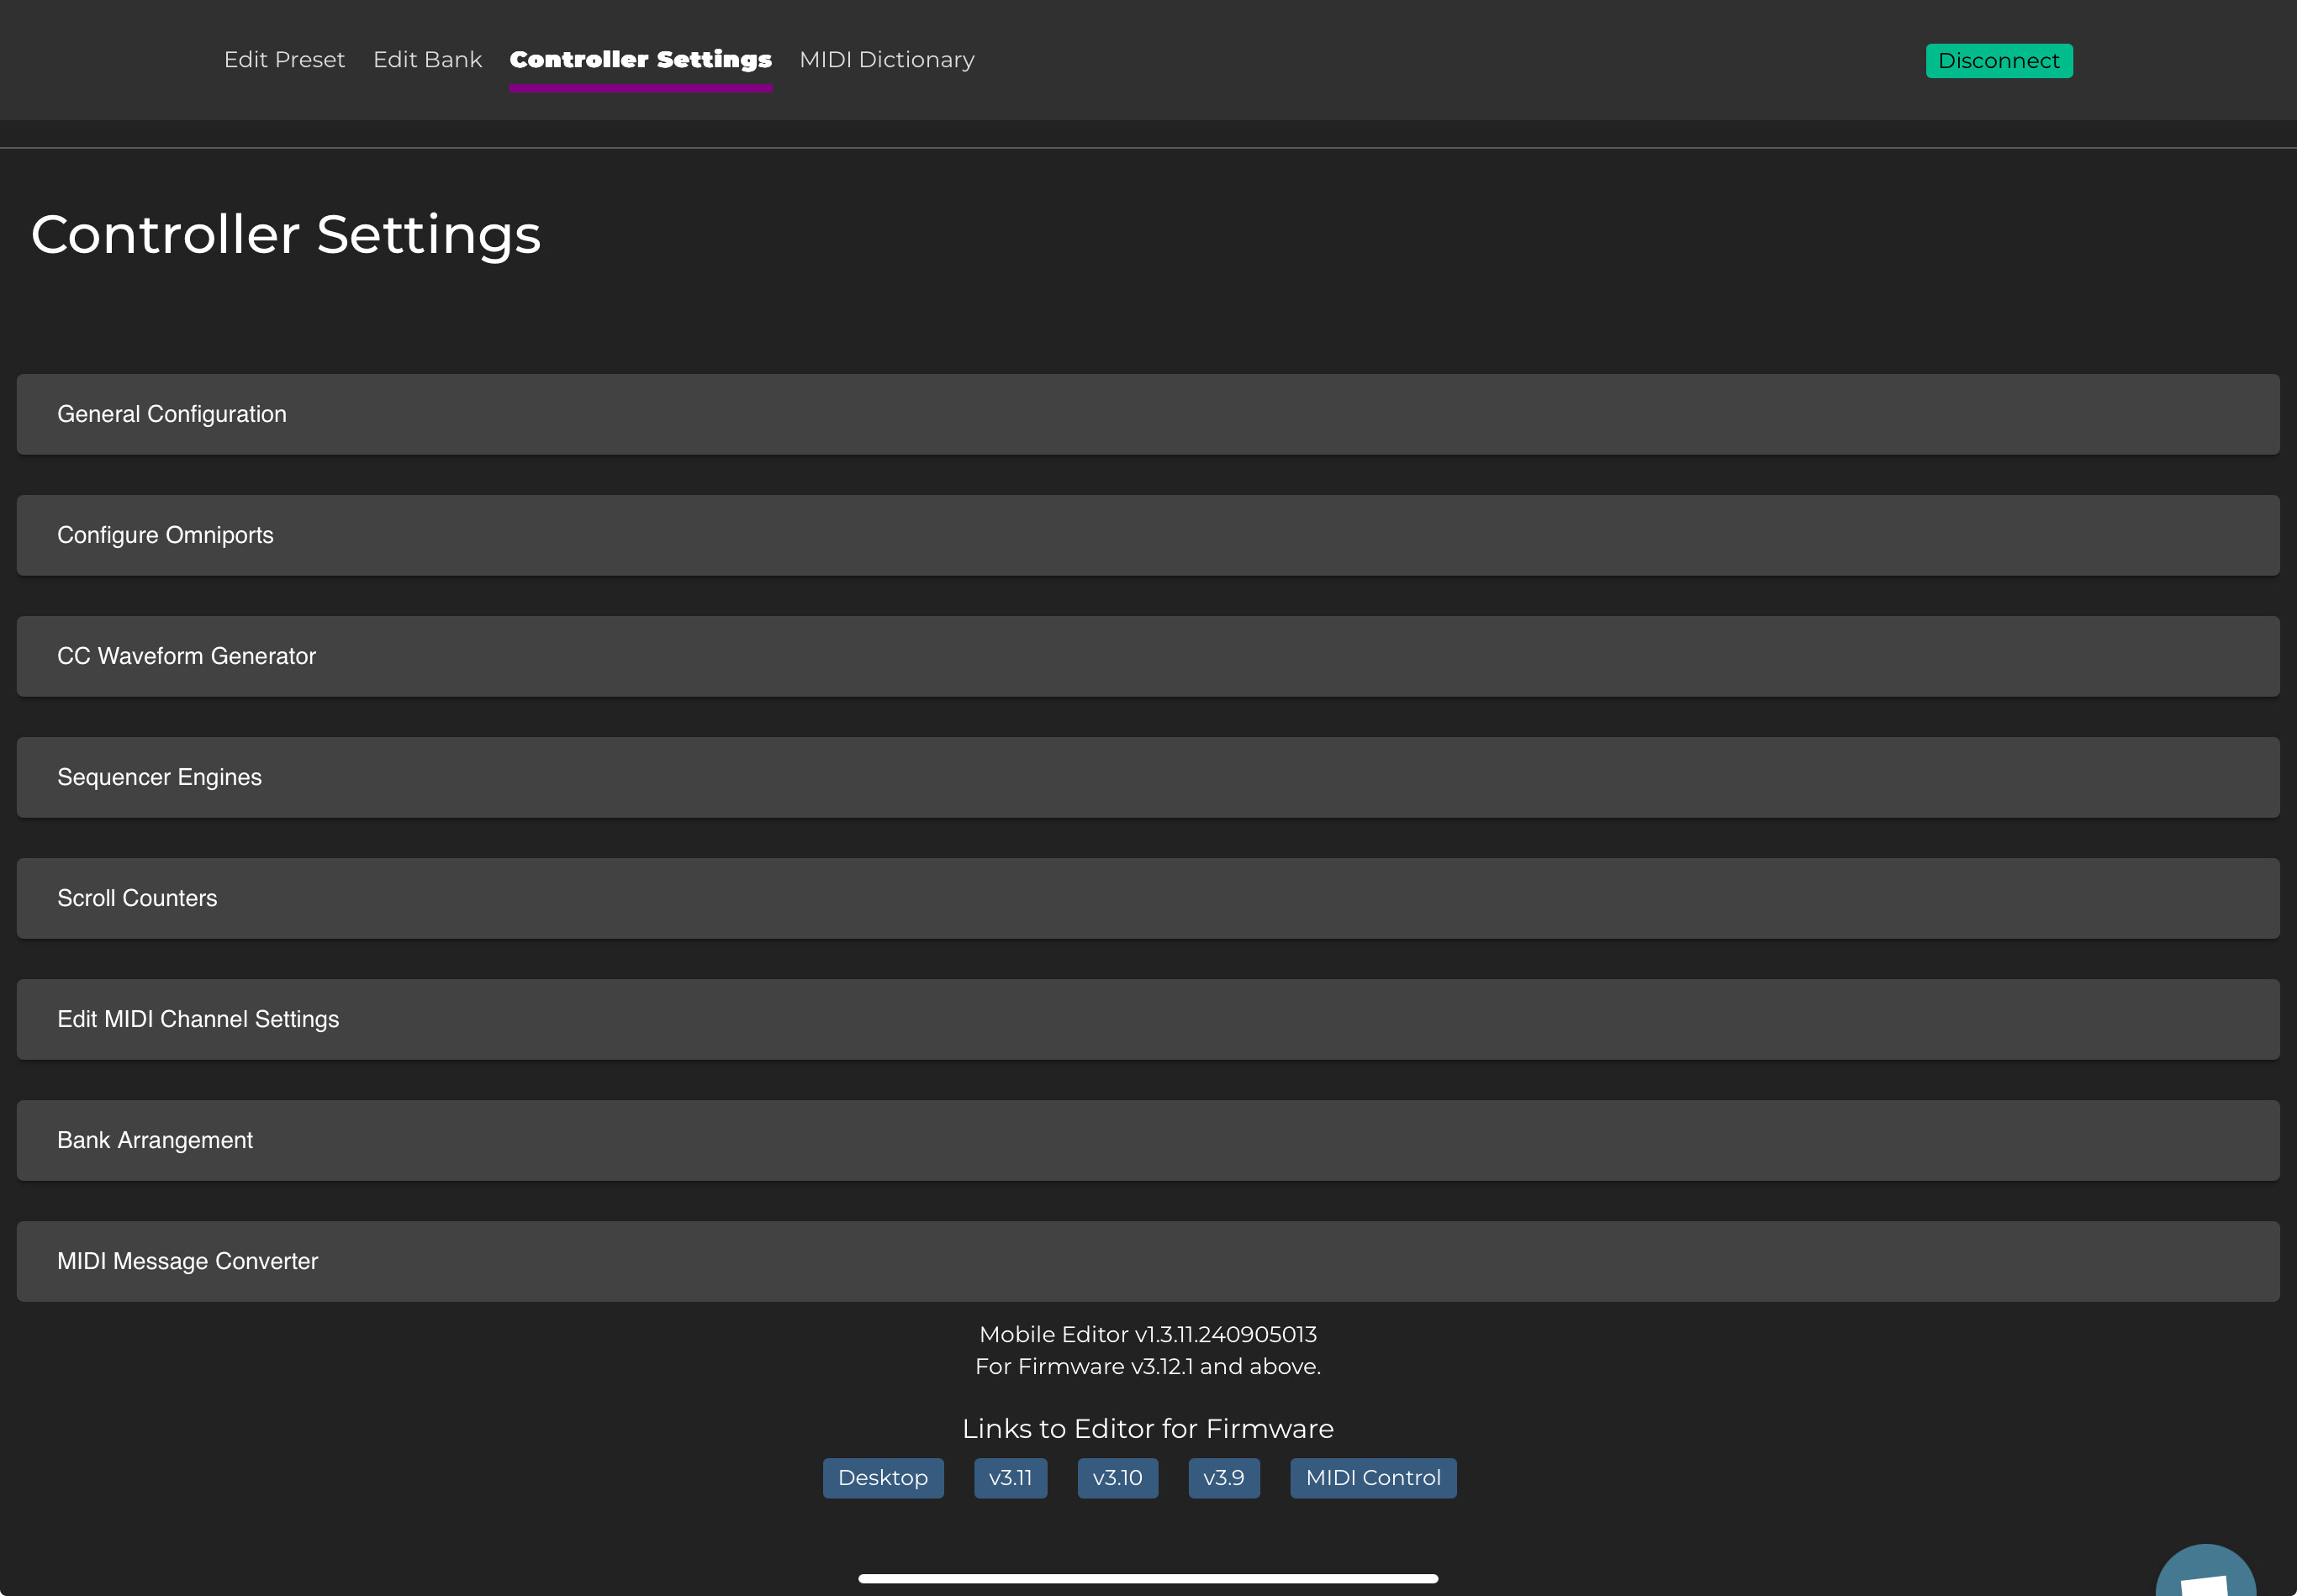2297x1596 pixels.
Task: Expand the MIDI Message Converter panel
Action: coord(1148,1261)
